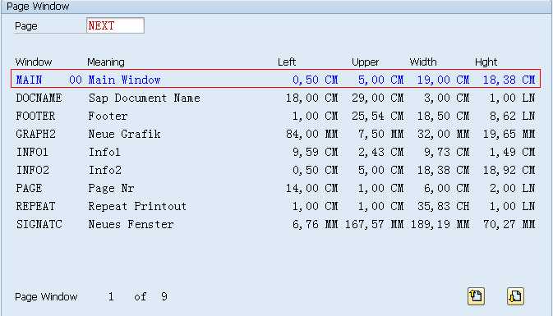Click GRAPH2 left value 84,00 MM
553x316 pixels.
point(311,134)
